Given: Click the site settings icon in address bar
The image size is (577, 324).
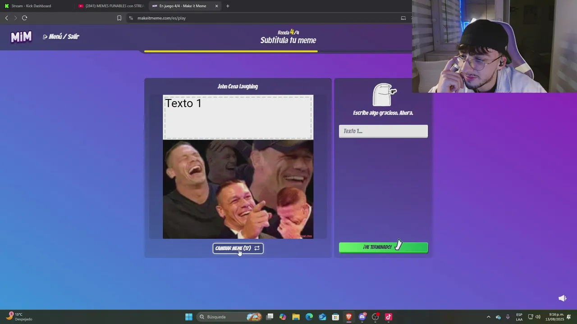Looking at the screenshot, I should coord(131,18).
